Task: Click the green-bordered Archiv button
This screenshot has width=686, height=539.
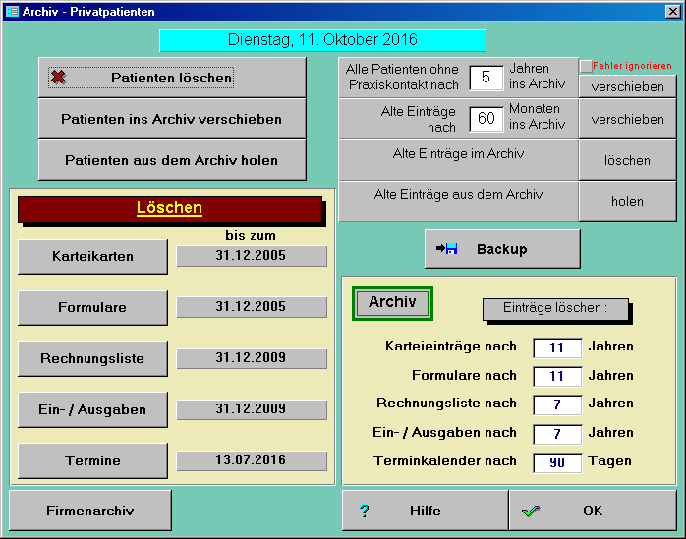Action: tap(392, 302)
